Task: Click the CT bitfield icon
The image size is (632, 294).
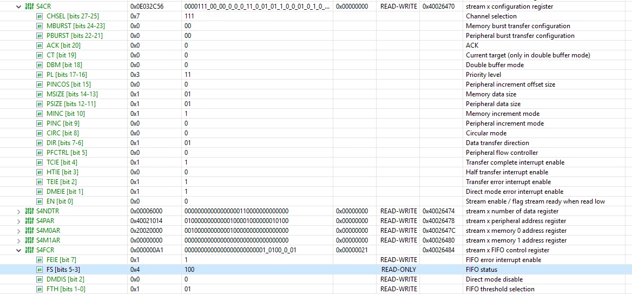Action: 40,55
